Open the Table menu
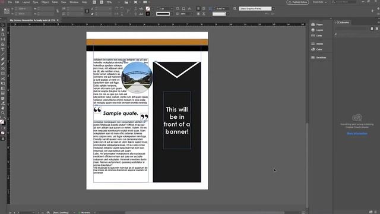The height and width of the screenshot is (214, 380). [x=55, y=2]
